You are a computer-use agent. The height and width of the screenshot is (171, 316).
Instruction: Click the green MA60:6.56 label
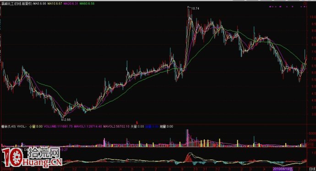[x=87, y=4]
